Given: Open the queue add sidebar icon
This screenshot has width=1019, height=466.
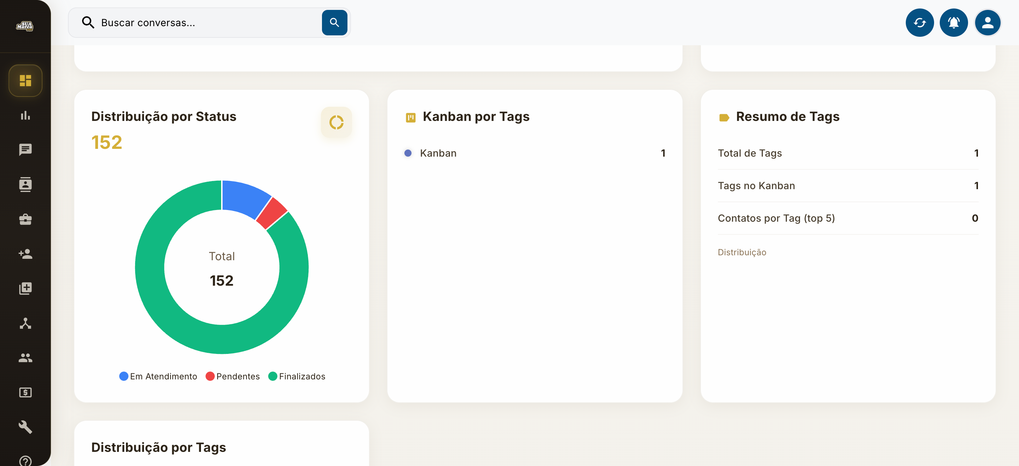Looking at the screenshot, I should [25, 289].
